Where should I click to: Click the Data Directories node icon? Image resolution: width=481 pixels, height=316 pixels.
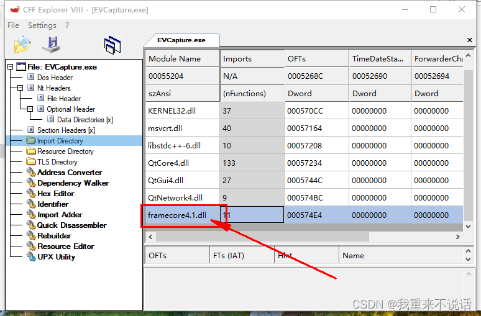pyautogui.click(x=50, y=119)
